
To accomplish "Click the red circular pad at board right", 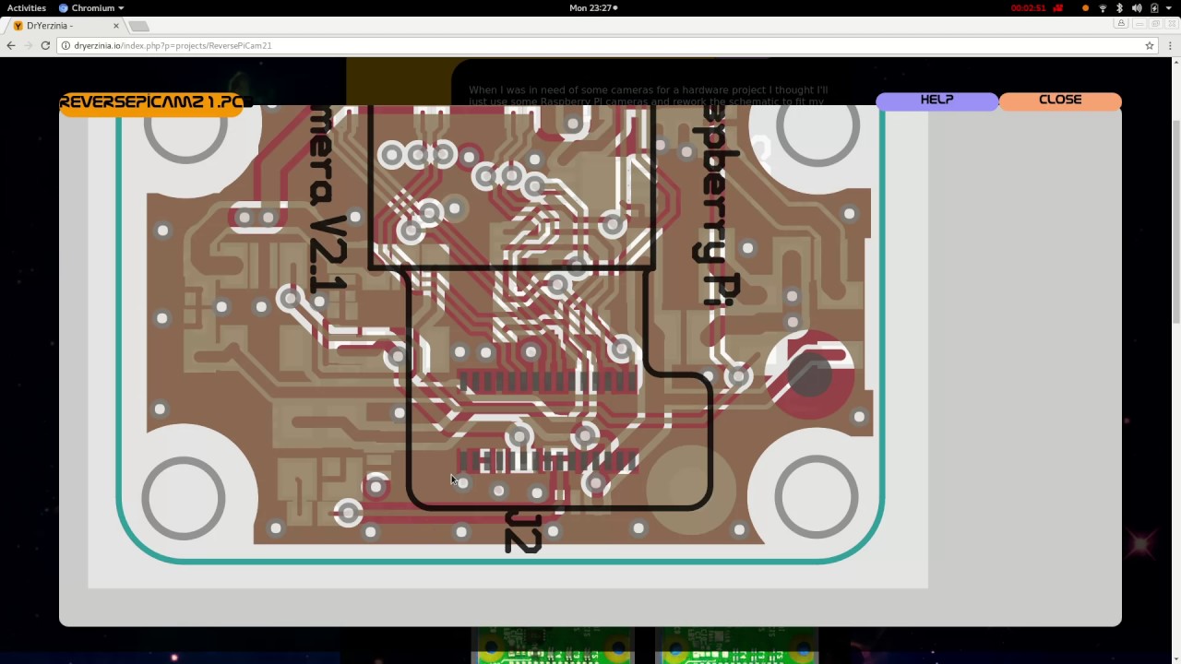I will 811,376.
